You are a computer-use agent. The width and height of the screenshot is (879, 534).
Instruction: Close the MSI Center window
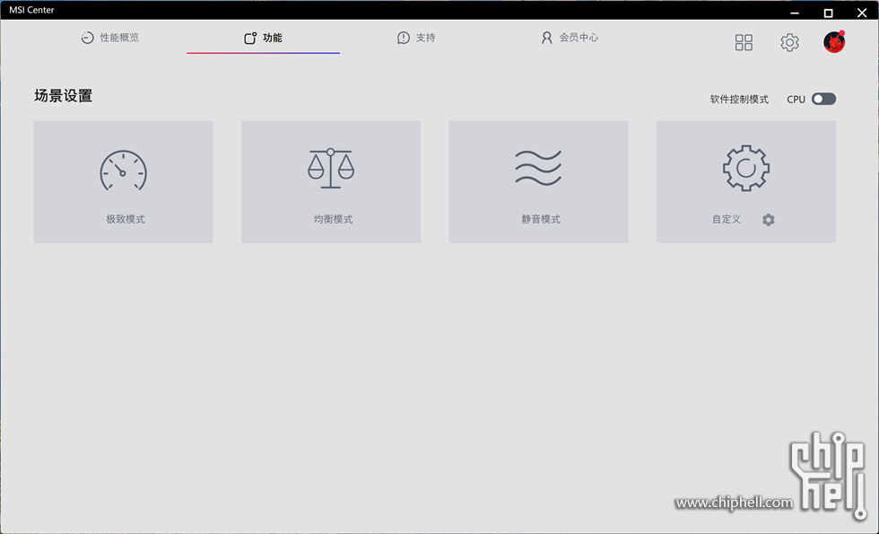pos(862,13)
